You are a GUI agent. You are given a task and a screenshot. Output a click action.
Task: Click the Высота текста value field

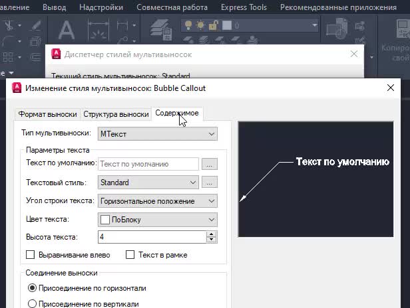pos(152,237)
